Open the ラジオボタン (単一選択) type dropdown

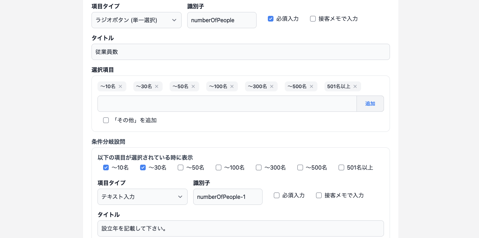(136, 20)
